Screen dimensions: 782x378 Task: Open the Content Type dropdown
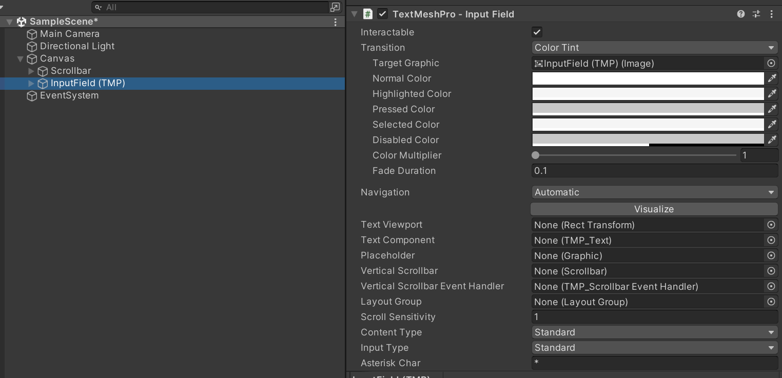[654, 332]
